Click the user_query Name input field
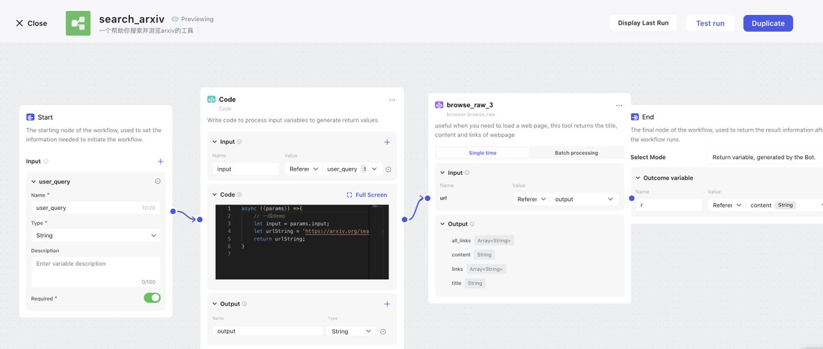The width and height of the screenshot is (823, 349). 96,207
